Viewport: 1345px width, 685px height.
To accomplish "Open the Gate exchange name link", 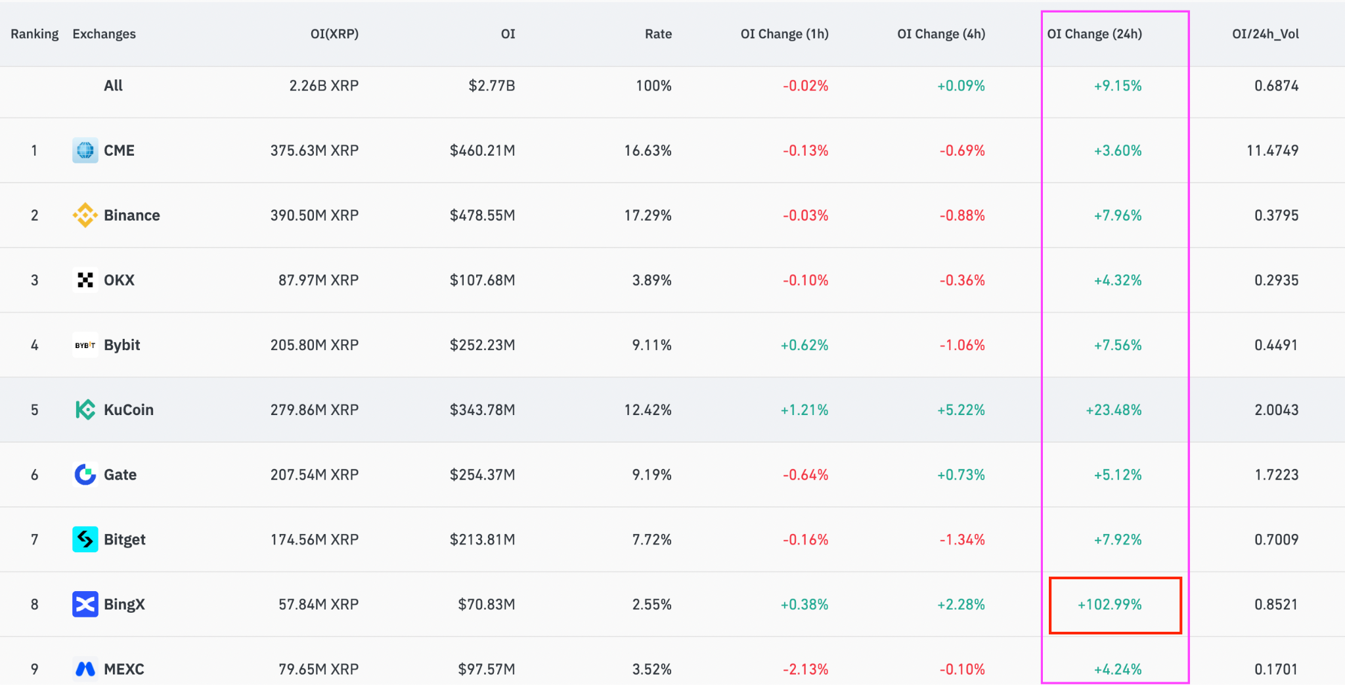I will click(120, 475).
